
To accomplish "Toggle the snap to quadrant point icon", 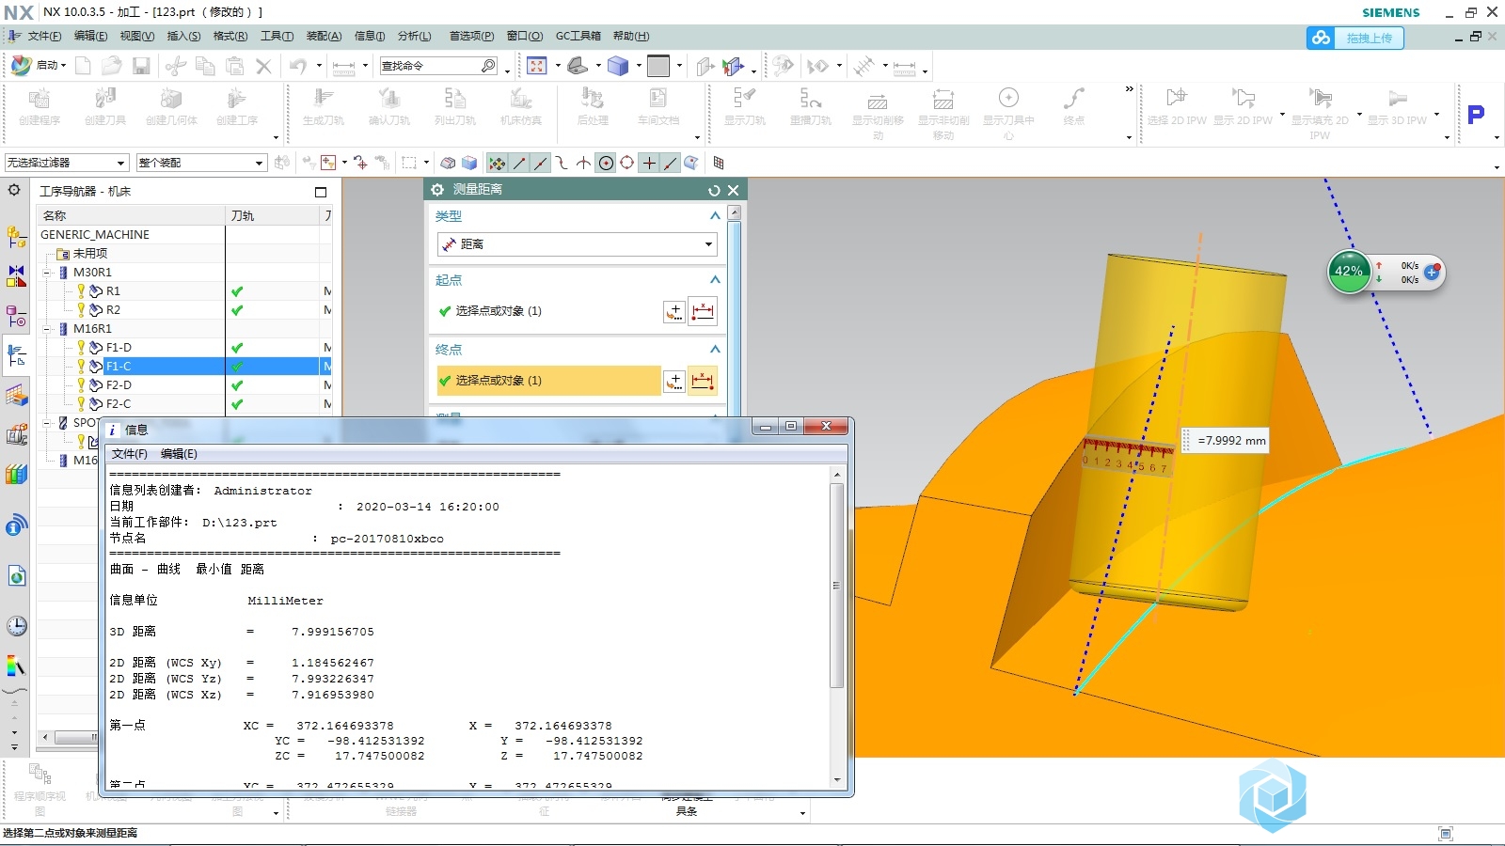I will (x=627, y=163).
